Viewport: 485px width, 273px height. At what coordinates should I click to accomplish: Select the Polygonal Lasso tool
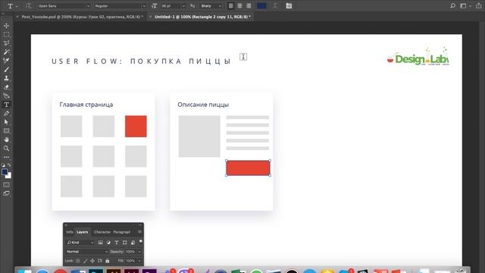[x=6, y=43]
